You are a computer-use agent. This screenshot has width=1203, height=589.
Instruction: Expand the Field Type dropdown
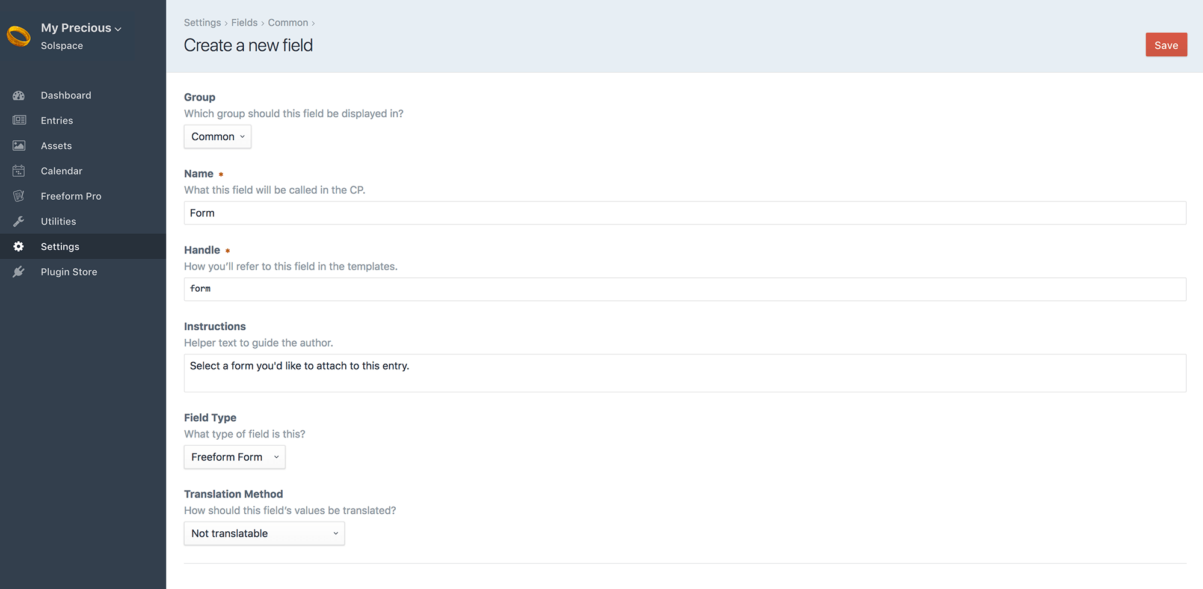click(234, 457)
